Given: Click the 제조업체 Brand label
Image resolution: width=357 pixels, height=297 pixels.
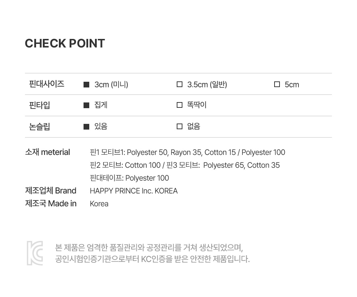Looking at the screenshot, I should (x=51, y=191).
